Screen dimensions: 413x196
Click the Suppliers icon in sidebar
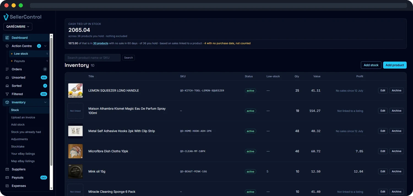[7, 169]
